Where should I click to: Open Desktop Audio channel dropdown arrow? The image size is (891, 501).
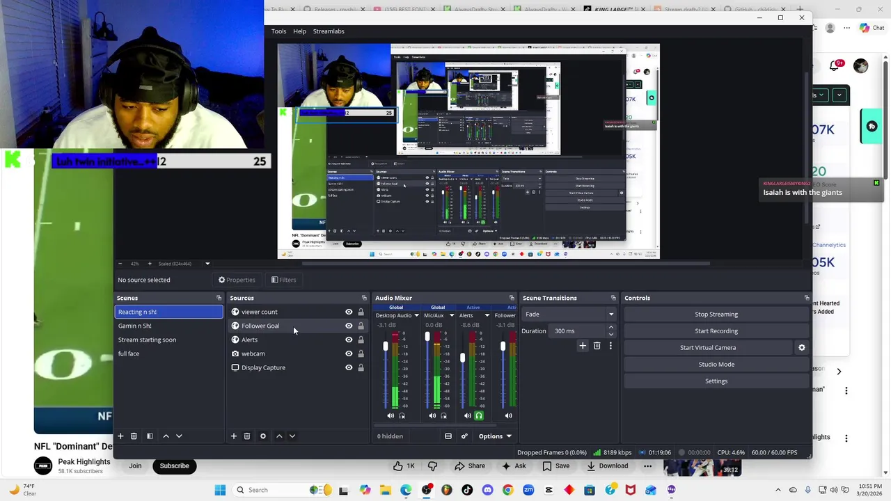pyautogui.click(x=416, y=315)
